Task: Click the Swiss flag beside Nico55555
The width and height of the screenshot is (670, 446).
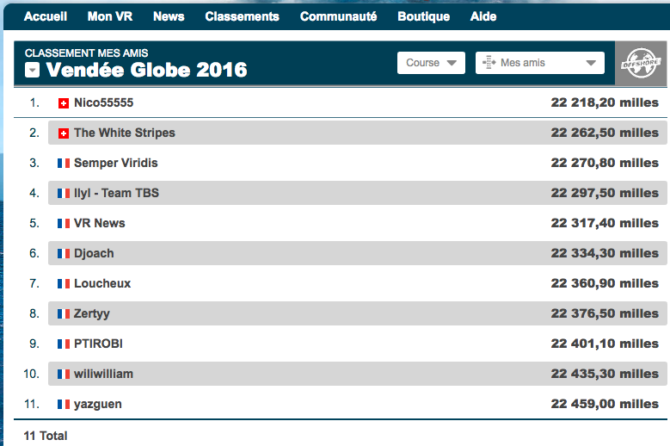Action: click(x=63, y=103)
